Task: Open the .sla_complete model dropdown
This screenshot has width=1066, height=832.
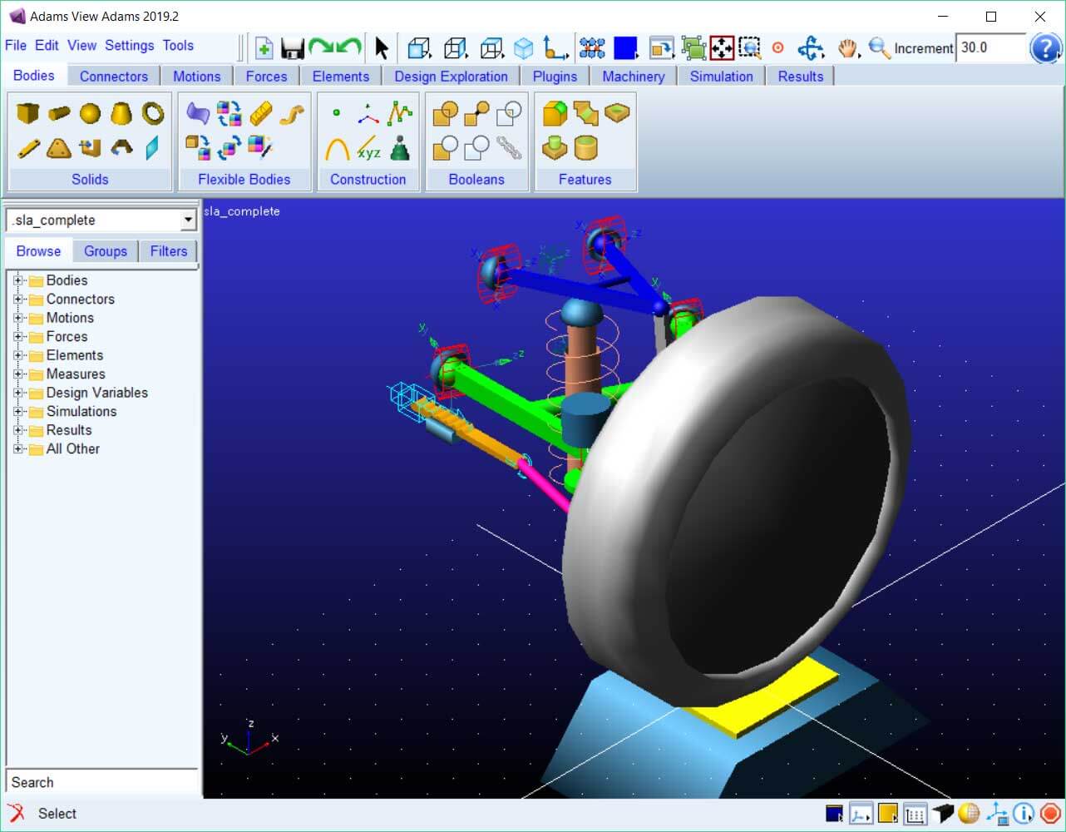Action: pos(189,220)
